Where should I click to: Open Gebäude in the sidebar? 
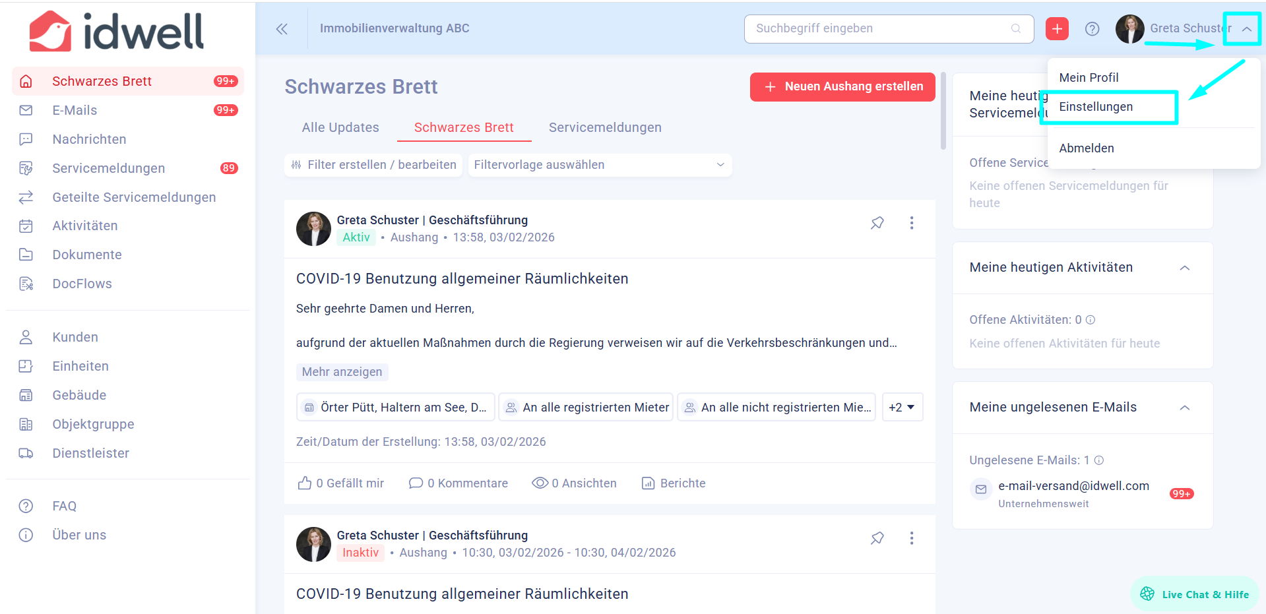pos(128,395)
